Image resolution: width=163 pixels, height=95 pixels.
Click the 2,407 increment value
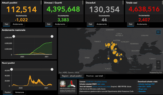coord(144,20)
